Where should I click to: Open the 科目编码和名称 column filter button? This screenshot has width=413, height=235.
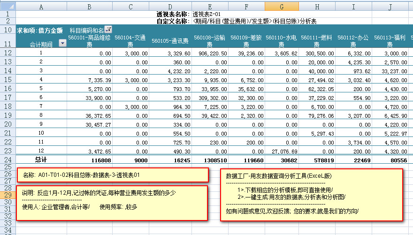pyautogui.click(x=108, y=30)
